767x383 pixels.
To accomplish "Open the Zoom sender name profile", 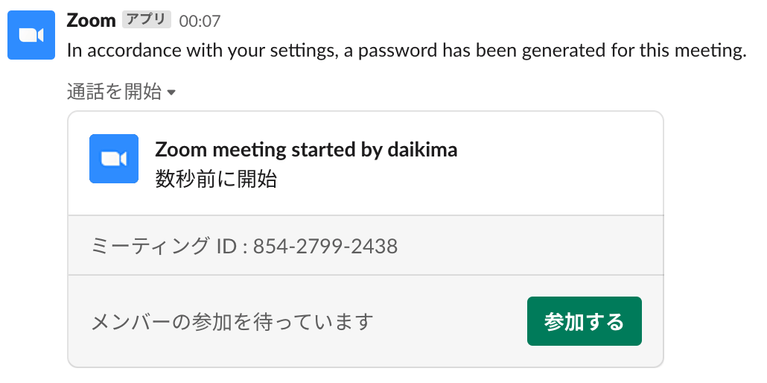I will (x=91, y=20).
